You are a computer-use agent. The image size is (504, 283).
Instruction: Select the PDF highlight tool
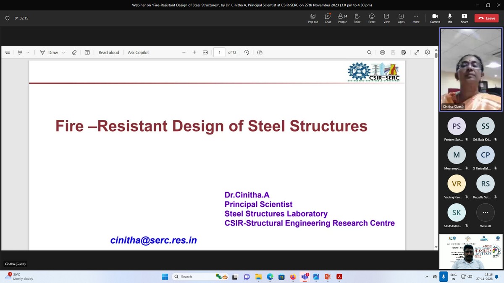pyautogui.click(x=20, y=52)
